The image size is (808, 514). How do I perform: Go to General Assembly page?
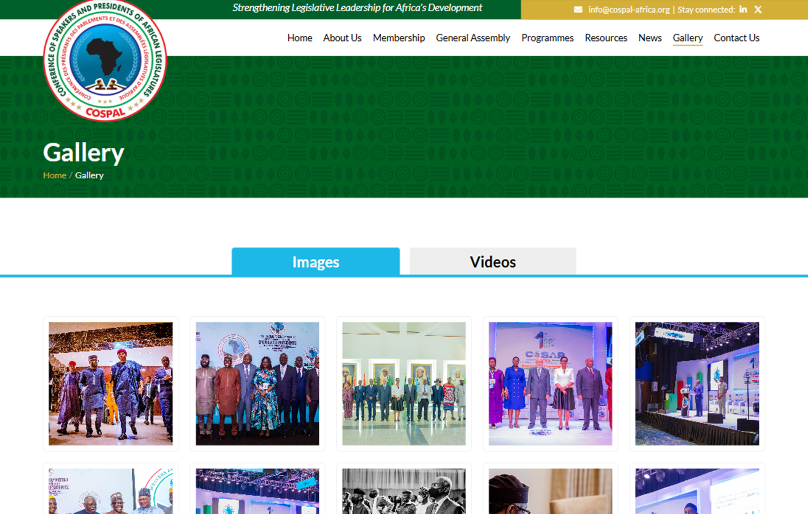click(x=473, y=38)
